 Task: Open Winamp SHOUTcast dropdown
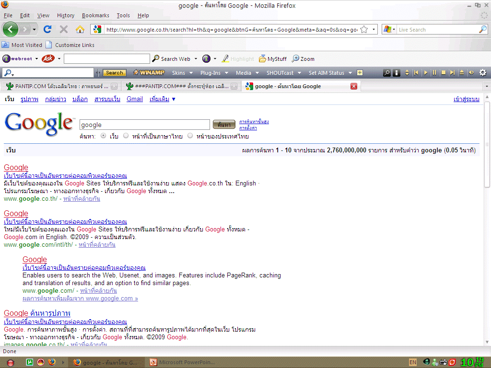[283, 73]
